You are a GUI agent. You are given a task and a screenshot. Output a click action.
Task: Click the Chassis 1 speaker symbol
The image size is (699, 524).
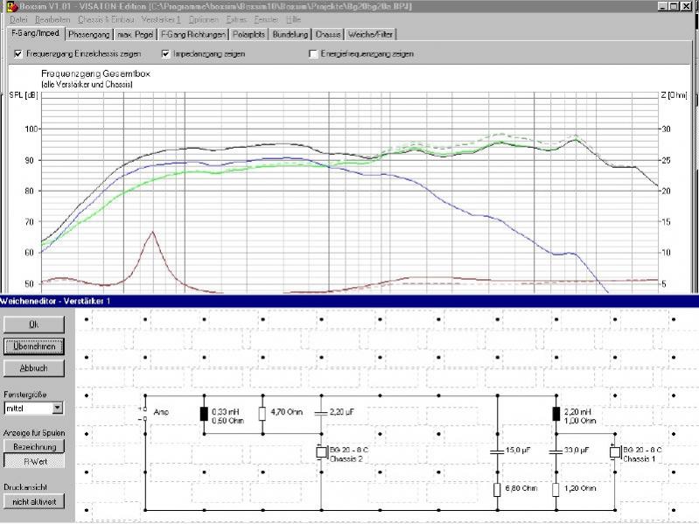(x=614, y=452)
